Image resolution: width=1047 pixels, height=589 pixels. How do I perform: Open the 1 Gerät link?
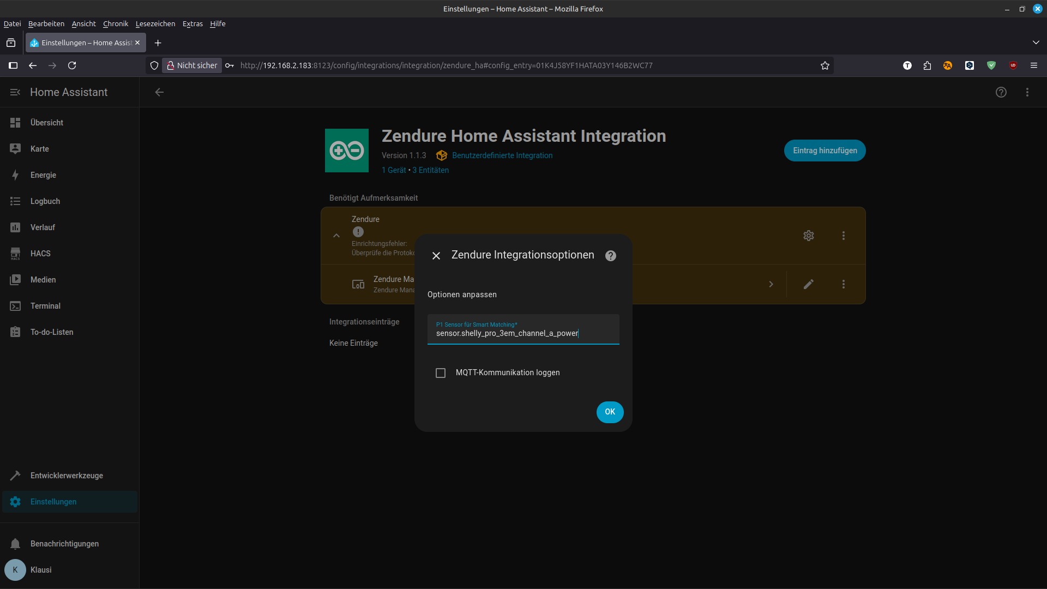pos(394,170)
